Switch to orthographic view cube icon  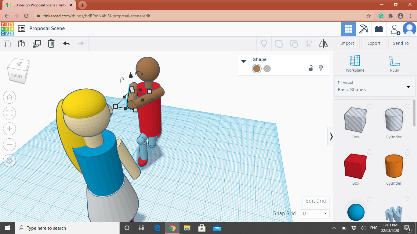[9, 160]
